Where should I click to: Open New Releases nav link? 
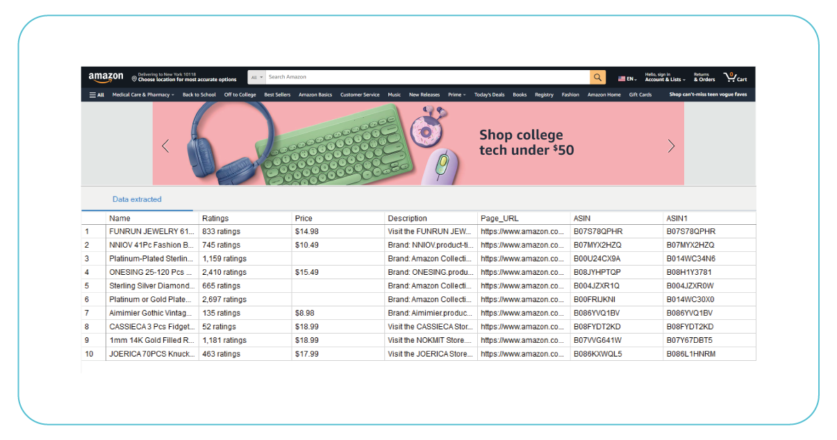click(424, 94)
